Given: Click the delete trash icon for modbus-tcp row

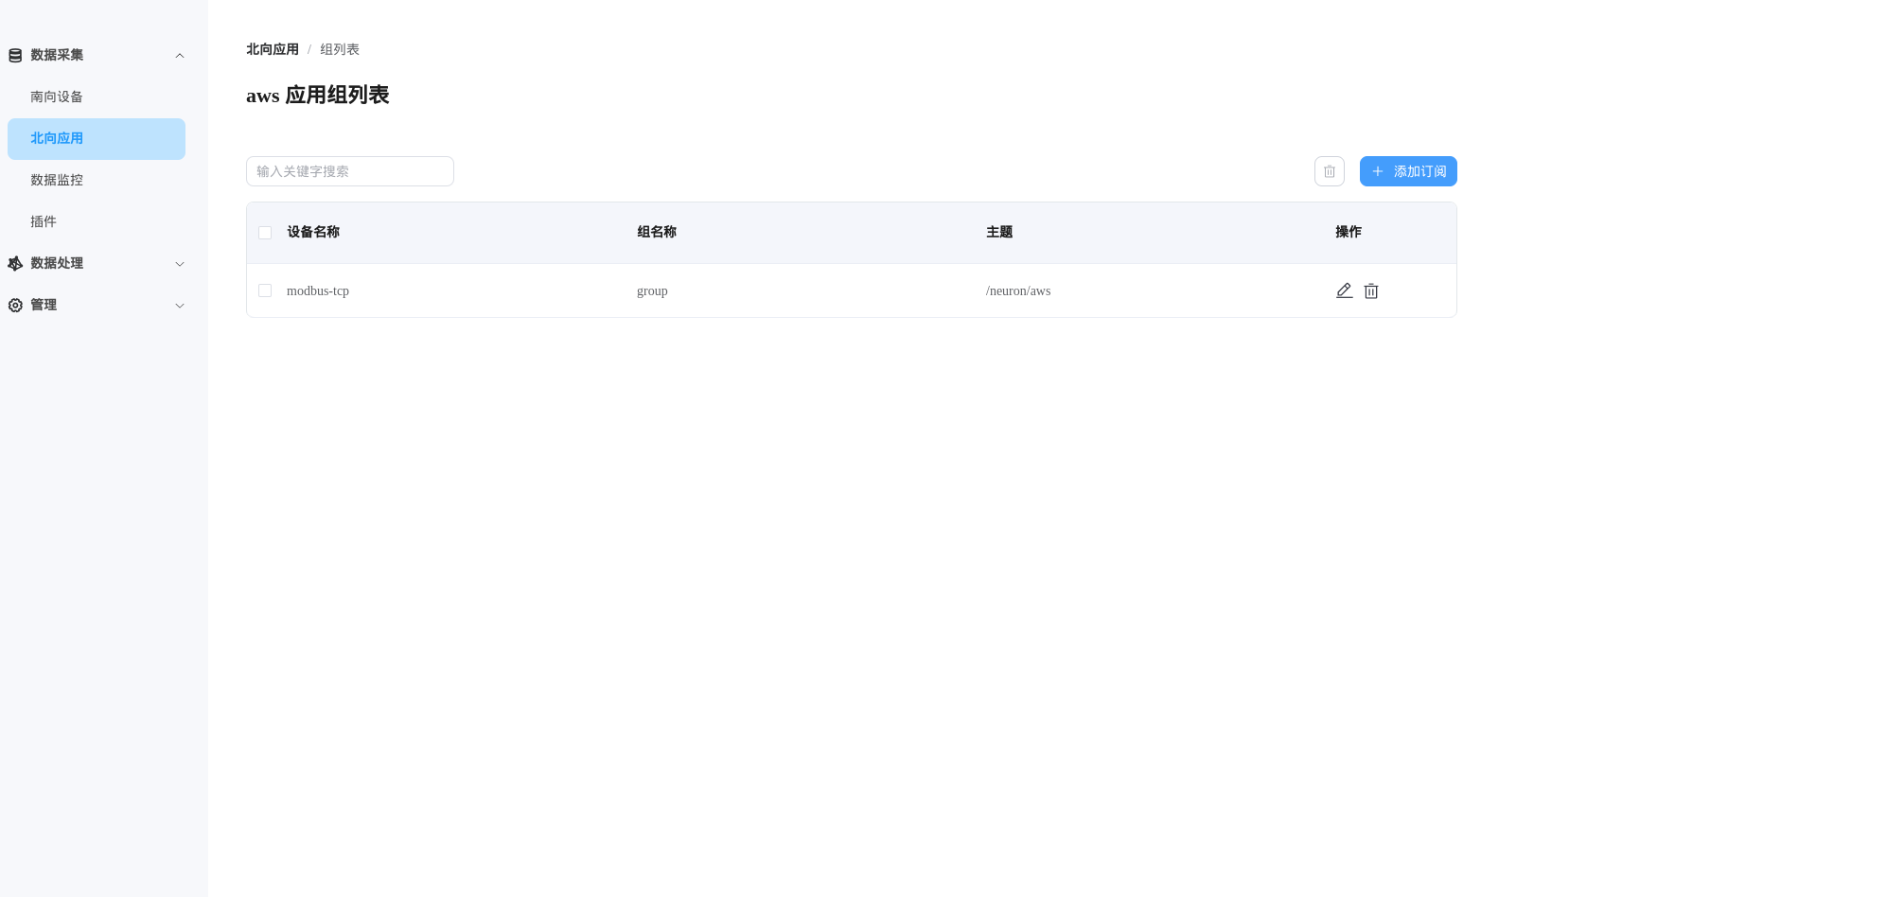Looking at the screenshot, I should pos(1370,290).
